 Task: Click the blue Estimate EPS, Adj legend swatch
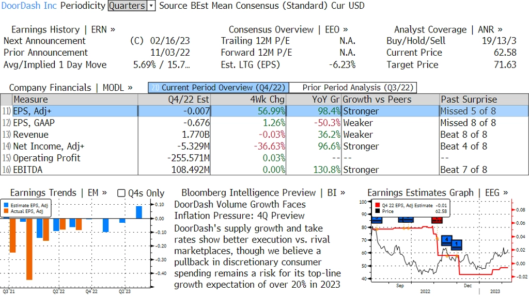pyautogui.click(x=6, y=205)
